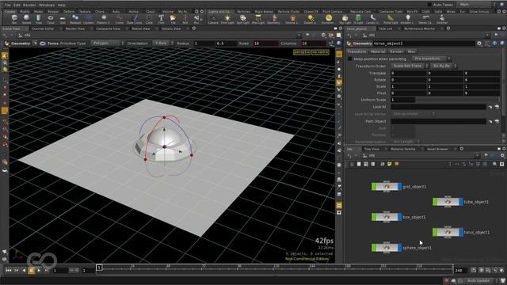
Task: Toggle display flag on grid_object1 node
Action: 399,187
